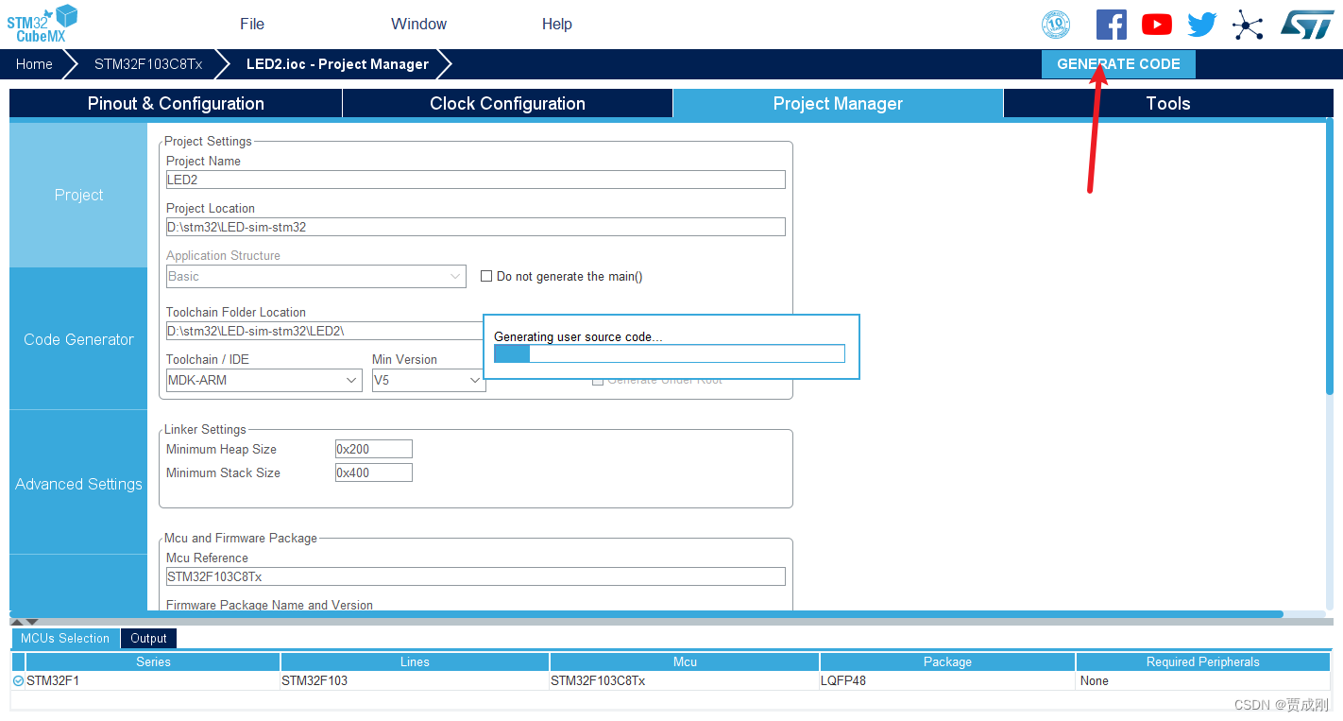This screenshot has width=1343, height=721.
Task: Switch to Pinout & Configuration tab
Action: pyautogui.click(x=176, y=104)
